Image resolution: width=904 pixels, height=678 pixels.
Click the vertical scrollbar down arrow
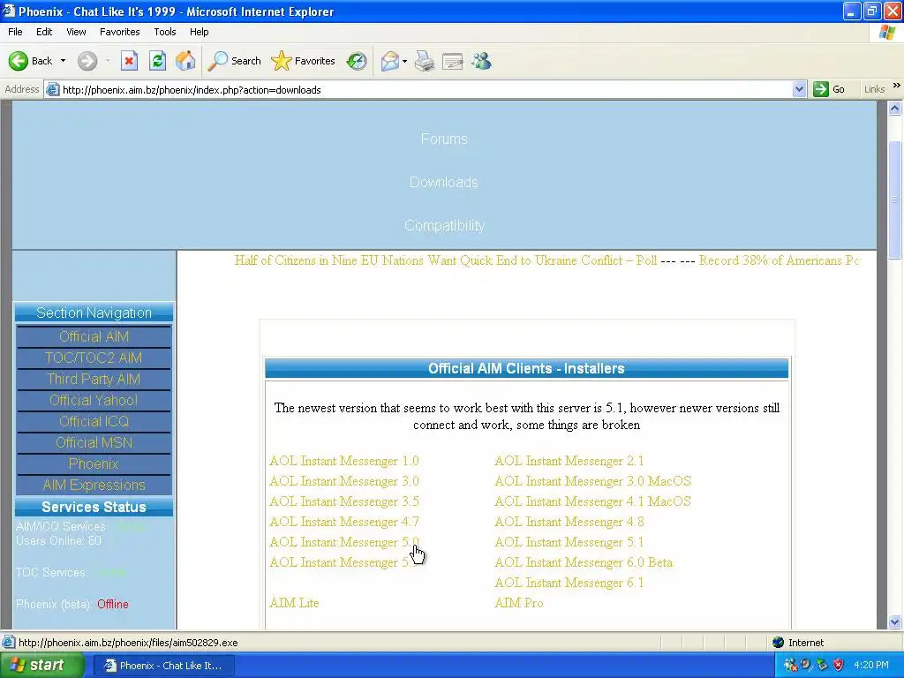[895, 621]
